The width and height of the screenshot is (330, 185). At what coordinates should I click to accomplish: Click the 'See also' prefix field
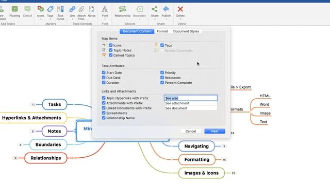click(x=191, y=98)
